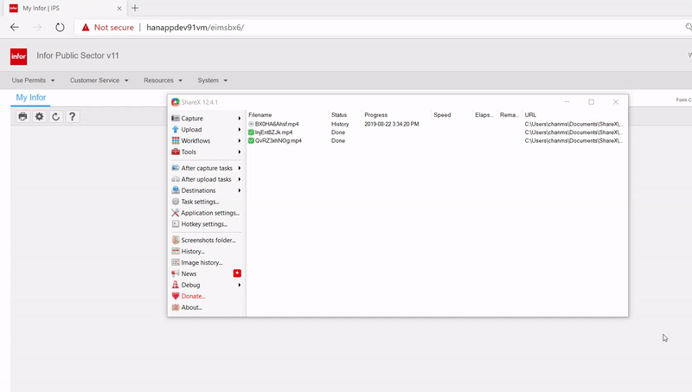Click the Elapsed column header
Image resolution: width=692 pixels, height=392 pixels.
pyautogui.click(x=484, y=115)
